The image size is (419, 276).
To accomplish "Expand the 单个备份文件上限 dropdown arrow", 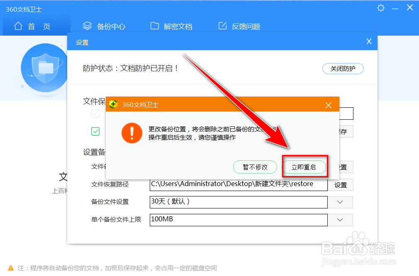I will tap(340, 220).
